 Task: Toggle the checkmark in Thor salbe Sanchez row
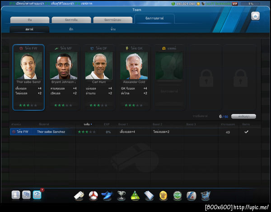click(246, 132)
